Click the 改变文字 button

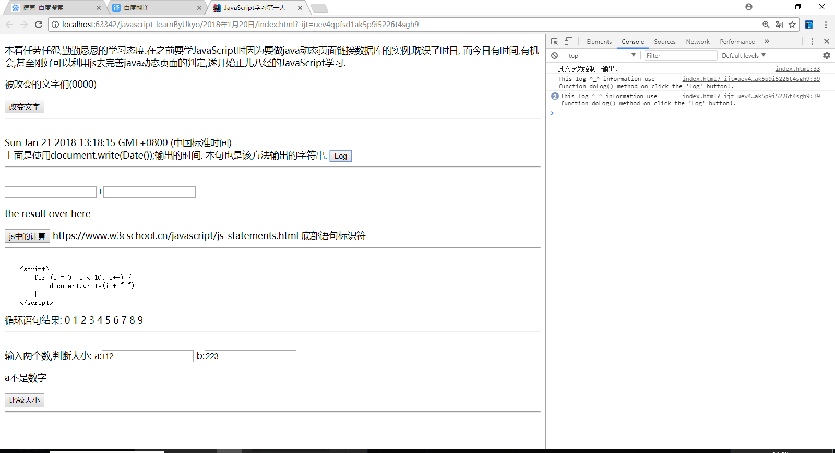pos(25,106)
